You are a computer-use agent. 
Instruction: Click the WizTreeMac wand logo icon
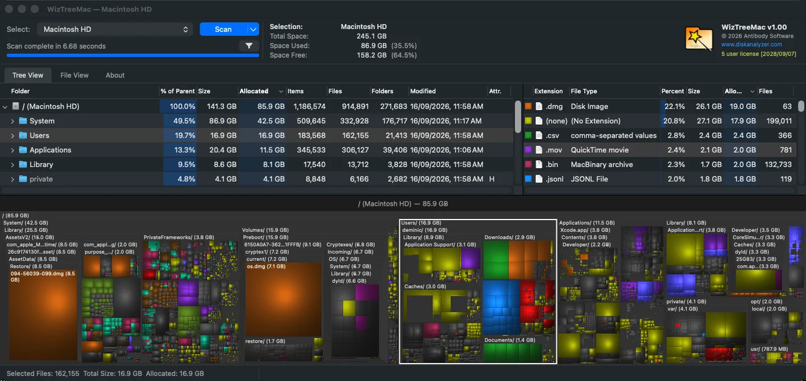(699, 38)
